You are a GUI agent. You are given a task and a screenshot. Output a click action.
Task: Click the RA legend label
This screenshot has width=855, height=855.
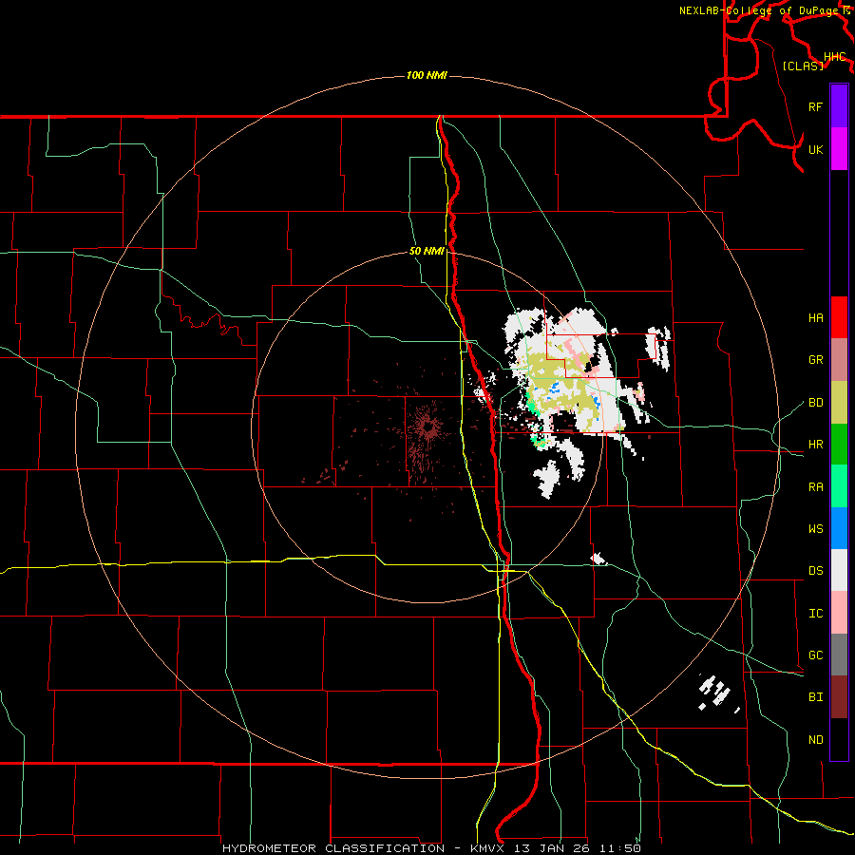tap(816, 486)
